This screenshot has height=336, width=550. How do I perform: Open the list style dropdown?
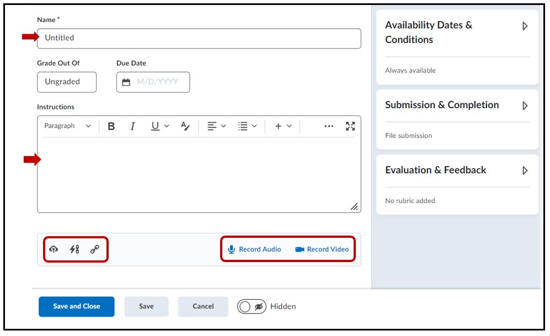(x=247, y=126)
